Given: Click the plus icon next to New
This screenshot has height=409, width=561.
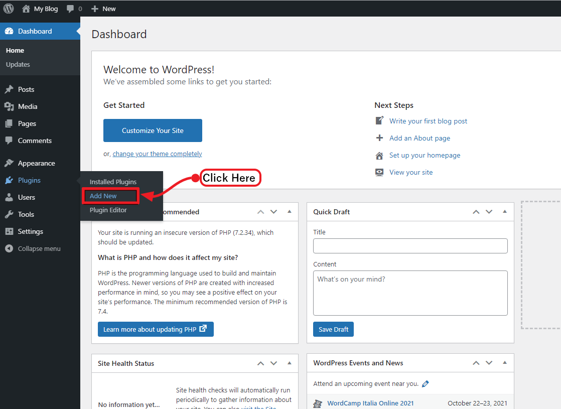Looking at the screenshot, I should point(94,9).
